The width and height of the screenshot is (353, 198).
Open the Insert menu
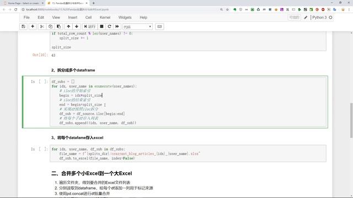[x=72, y=17]
